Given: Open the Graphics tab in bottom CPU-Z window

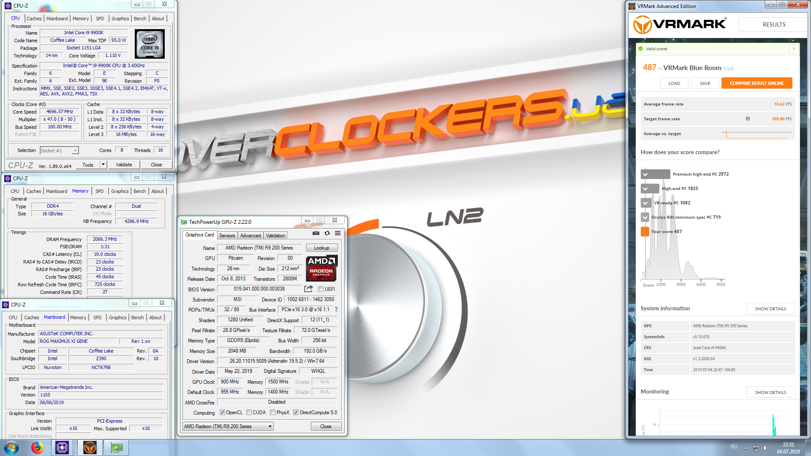Looking at the screenshot, I should (117, 318).
